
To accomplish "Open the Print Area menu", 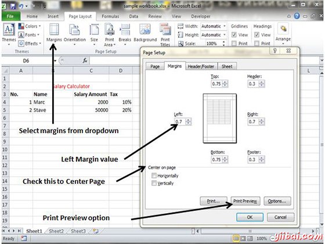I will (x=110, y=35).
